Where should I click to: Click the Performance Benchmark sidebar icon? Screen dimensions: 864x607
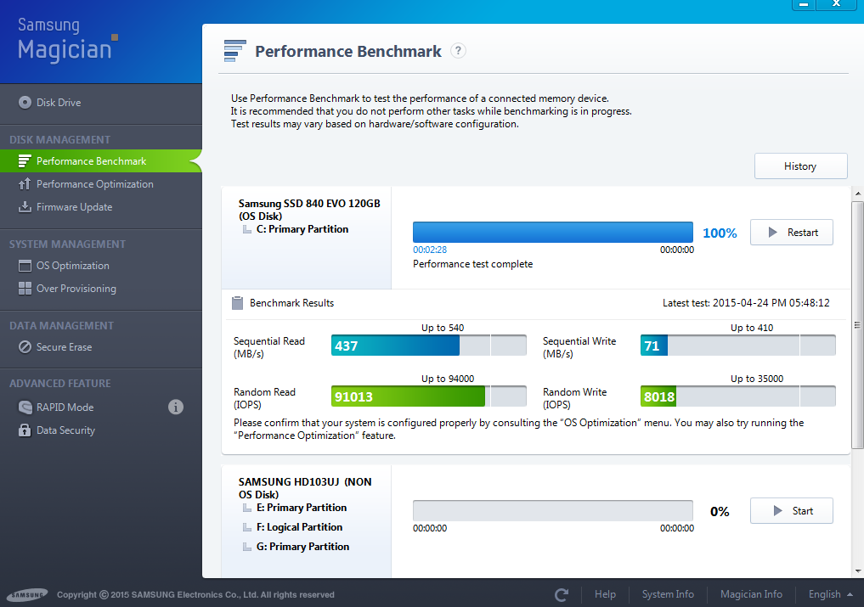pos(25,160)
